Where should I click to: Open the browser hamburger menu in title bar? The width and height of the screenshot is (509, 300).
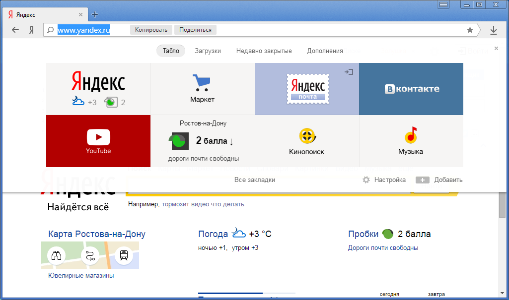point(443,4)
